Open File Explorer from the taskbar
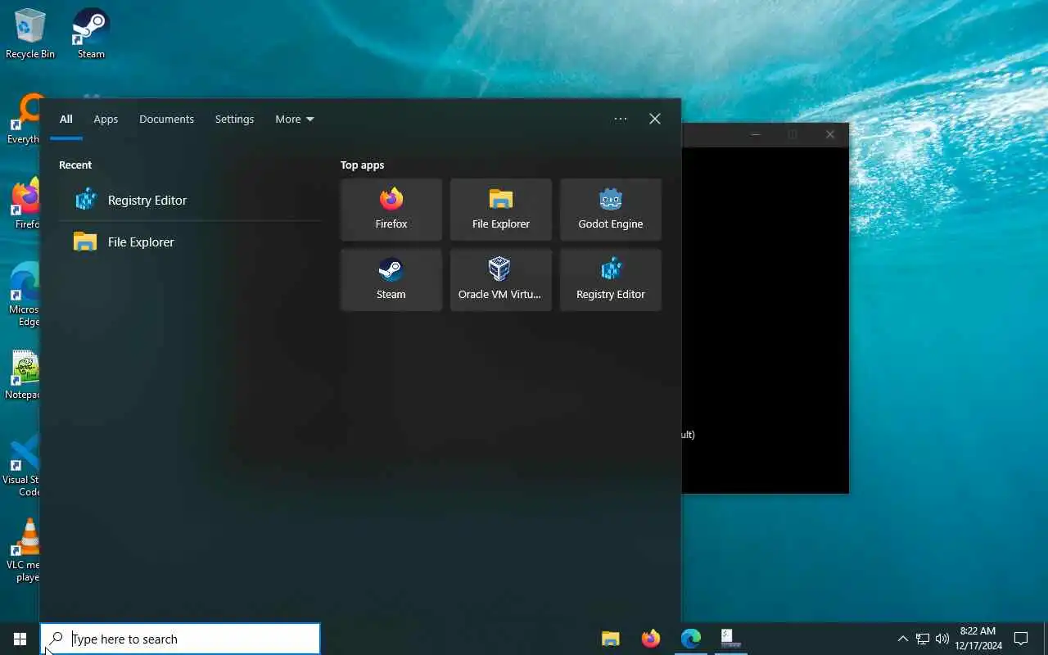The width and height of the screenshot is (1048, 655). click(611, 639)
